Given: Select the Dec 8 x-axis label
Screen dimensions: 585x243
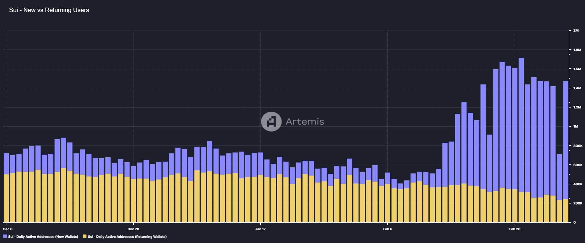Looking at the screenshot, I should tap(8, 229).
